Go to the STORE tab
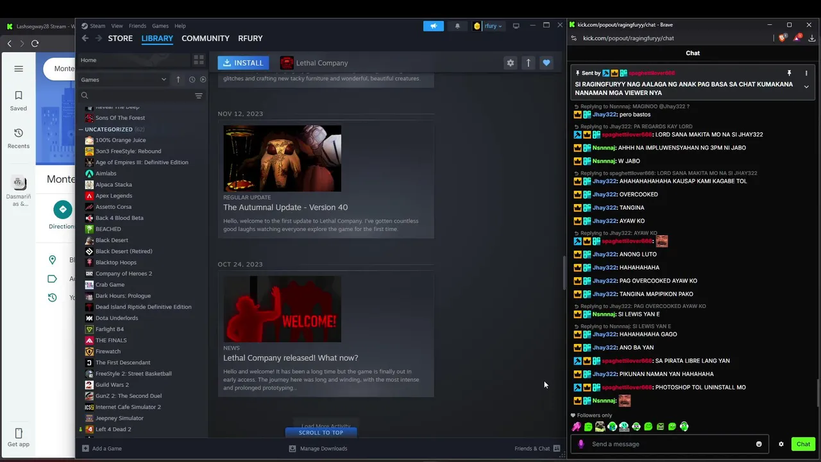The image size is (821, 462). 120,38
